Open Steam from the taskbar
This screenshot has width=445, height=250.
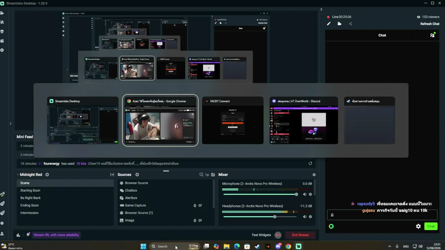click(x=257, y=247)
